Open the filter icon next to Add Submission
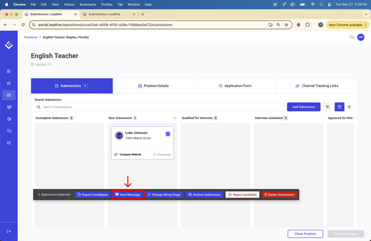 [x=327, y=107]
